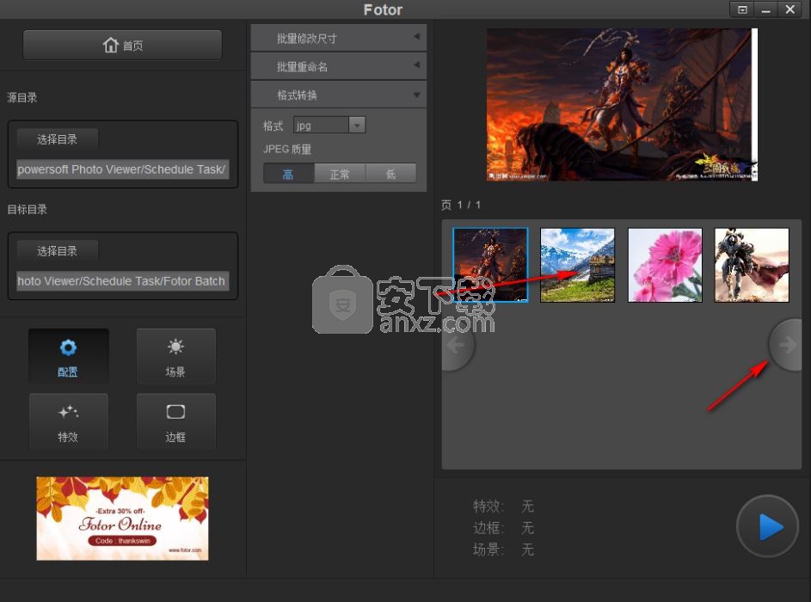Click the window restore icon in title bar
The height and width of the screenshot is (602, 811).
(742, 9)
